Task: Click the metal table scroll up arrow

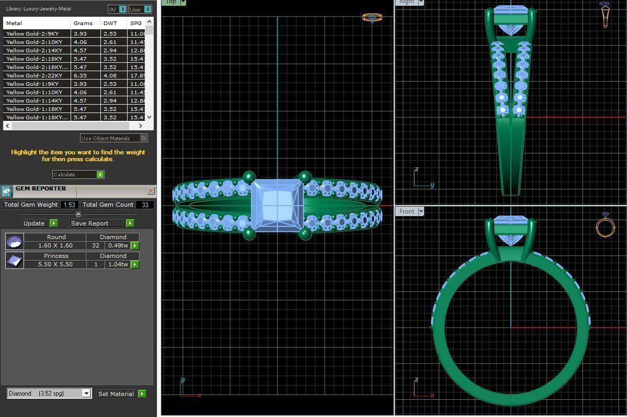Action: tap(150, 21)
